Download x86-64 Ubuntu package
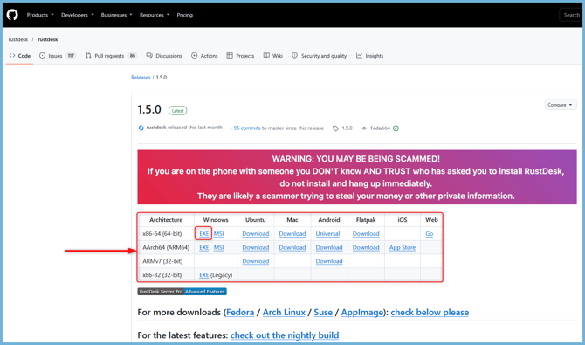 (256, 234)
